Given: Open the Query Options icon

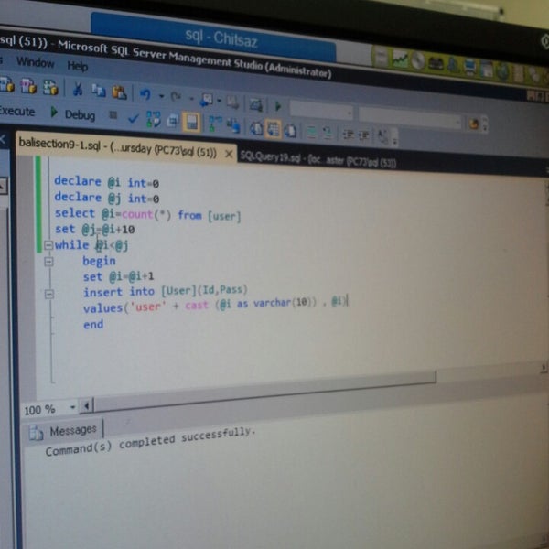Looking at the screenshot, I should point(173,121).
